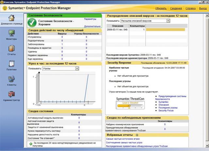Open the Клиенты sidebar icon
The image size is (209, 151).
[11, 79]
